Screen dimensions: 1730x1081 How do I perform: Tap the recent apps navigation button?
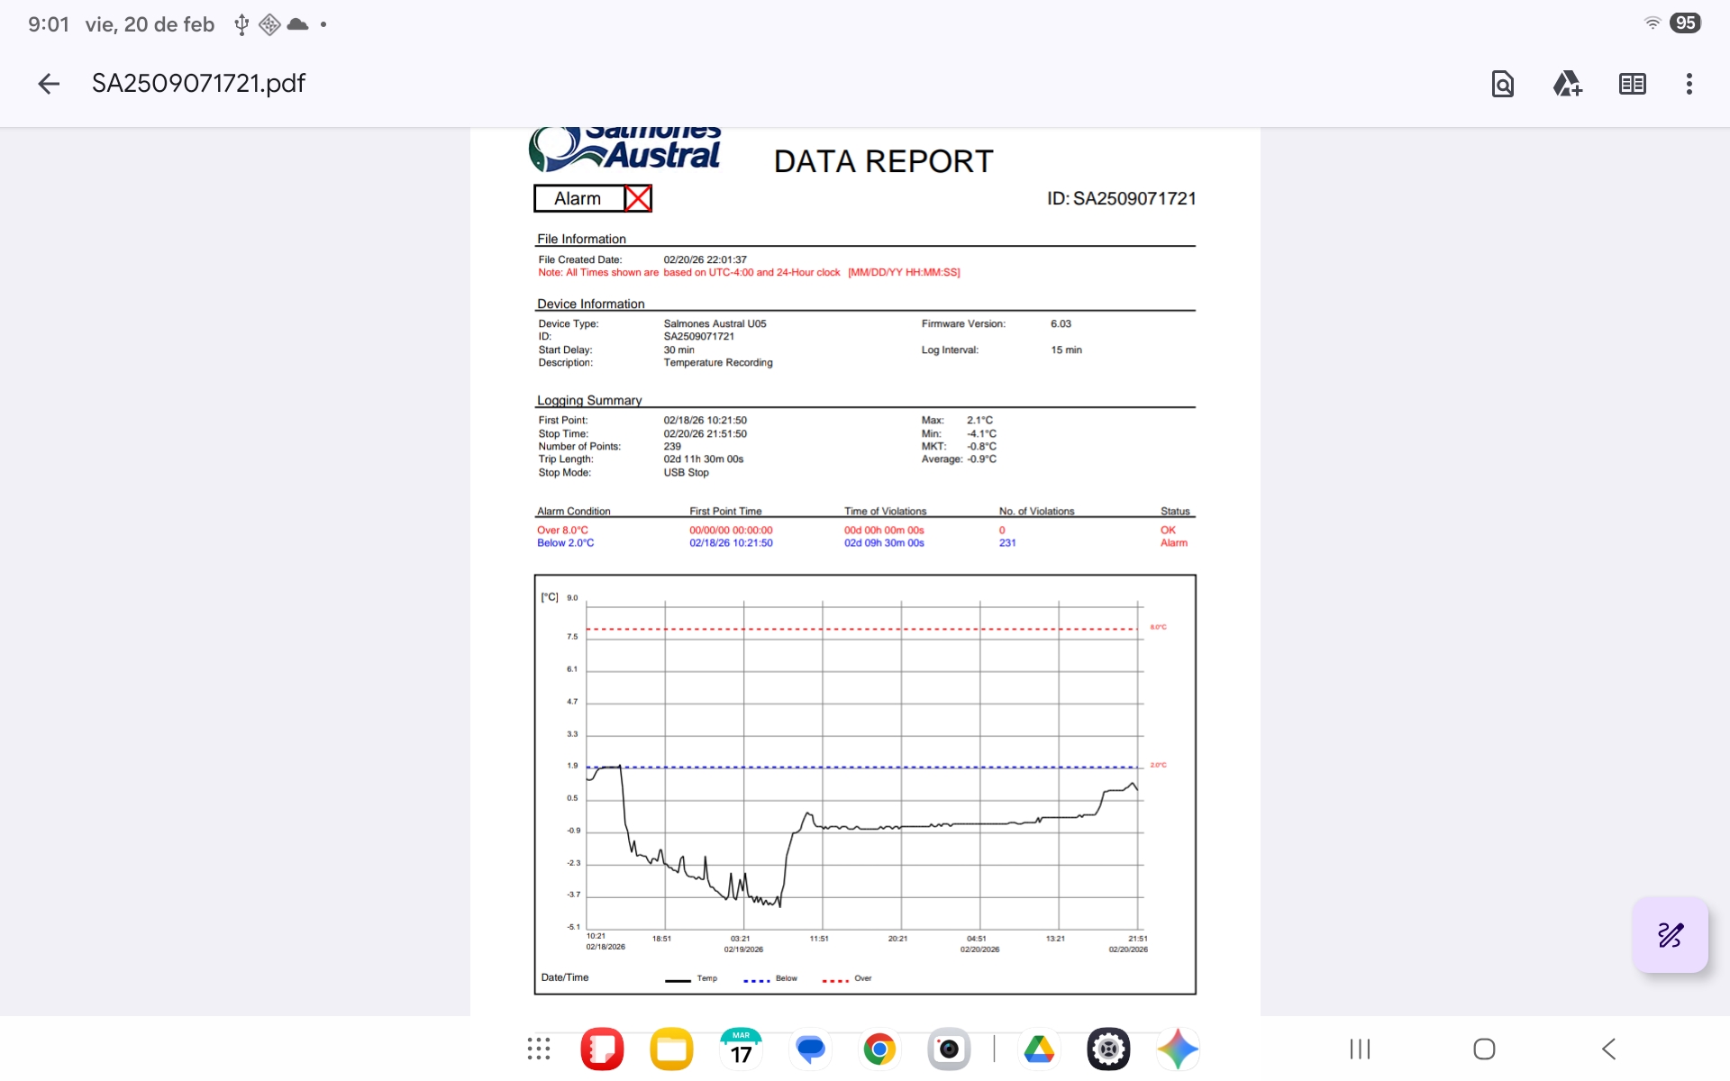1360,1049
